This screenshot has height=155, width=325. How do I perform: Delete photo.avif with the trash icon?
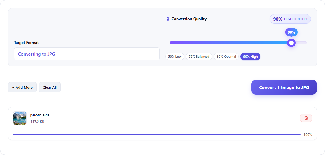(x=306, y=118)
